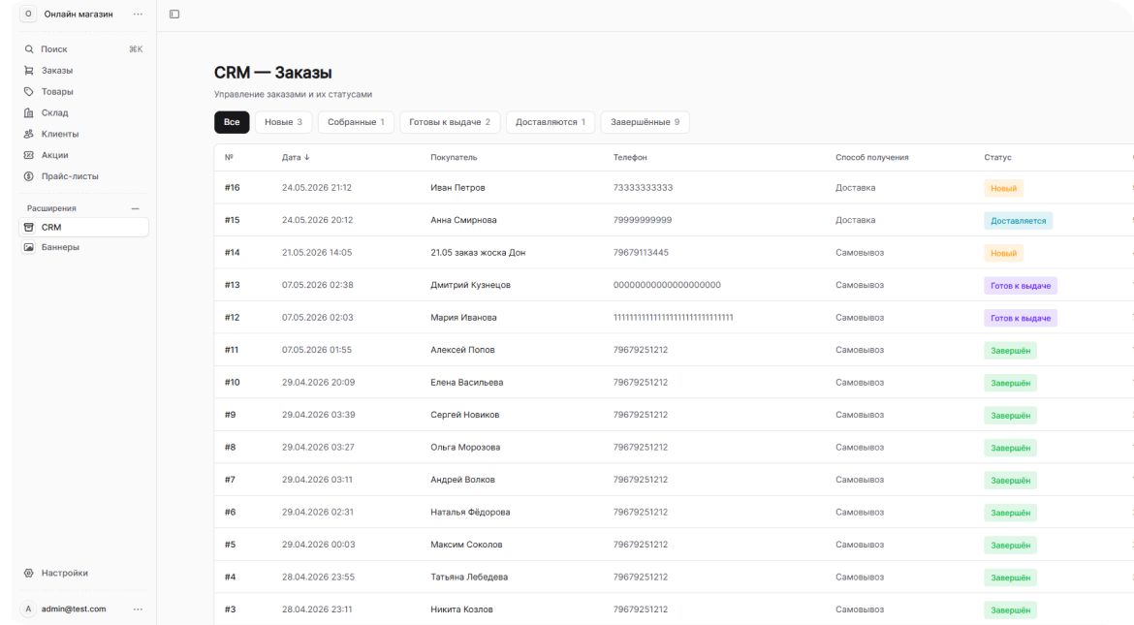Open Баннеры extension in the sidebar
This screenshot has height=625, width=1134.
83,247
